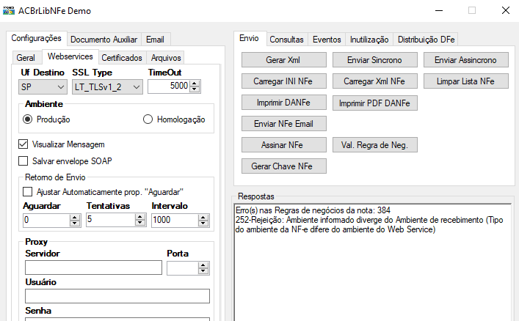Decrease Tentativas count with down arrow

(x=140, y=223)
